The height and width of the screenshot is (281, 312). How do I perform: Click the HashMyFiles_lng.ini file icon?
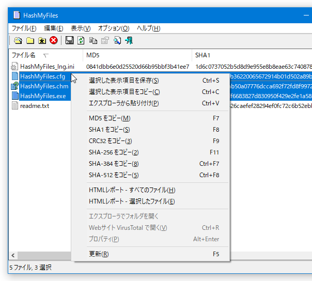14,67
